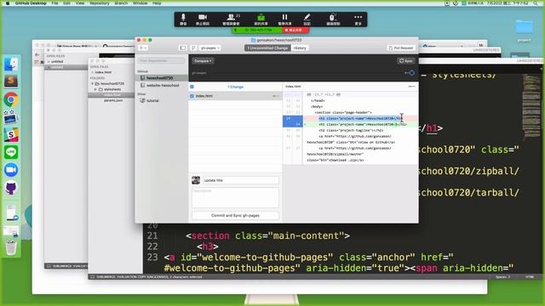545x306 pixels.
Task: Open index.html row options icon
Action: click(x=276, y=96)
